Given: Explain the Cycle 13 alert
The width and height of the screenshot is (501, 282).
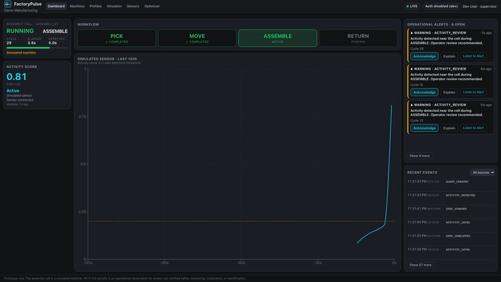Looking at the screenshot, I should tap(449, 128).
